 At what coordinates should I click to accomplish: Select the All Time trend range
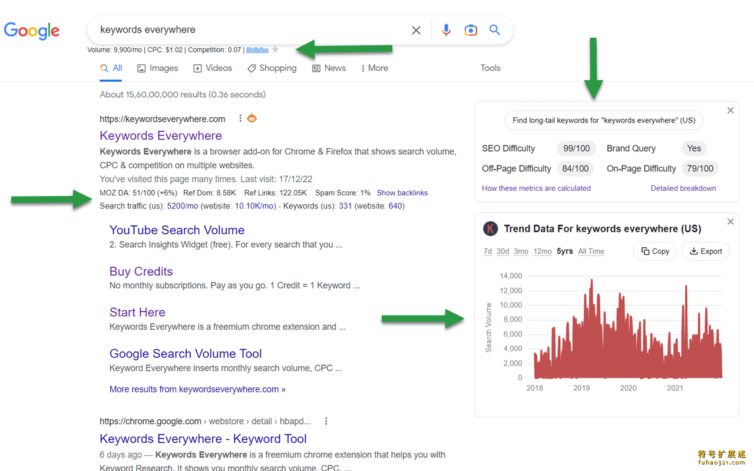(591, 251)
